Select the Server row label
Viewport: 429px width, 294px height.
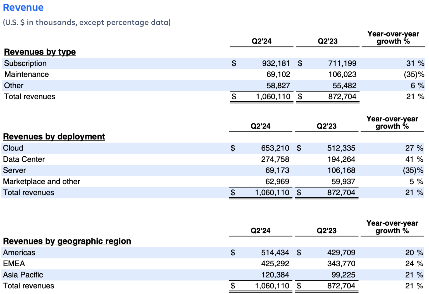point(14,170)
